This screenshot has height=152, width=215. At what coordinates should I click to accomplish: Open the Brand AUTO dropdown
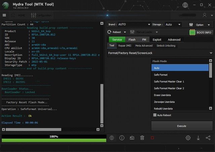tap(134, 24)
